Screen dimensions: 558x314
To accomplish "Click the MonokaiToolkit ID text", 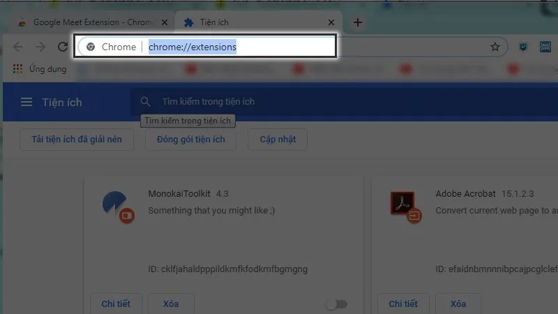I will point(228,269).
